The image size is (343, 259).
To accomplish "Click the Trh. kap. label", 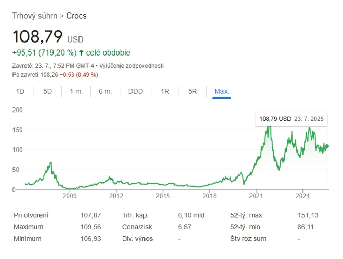I will (x=135, y=215).
